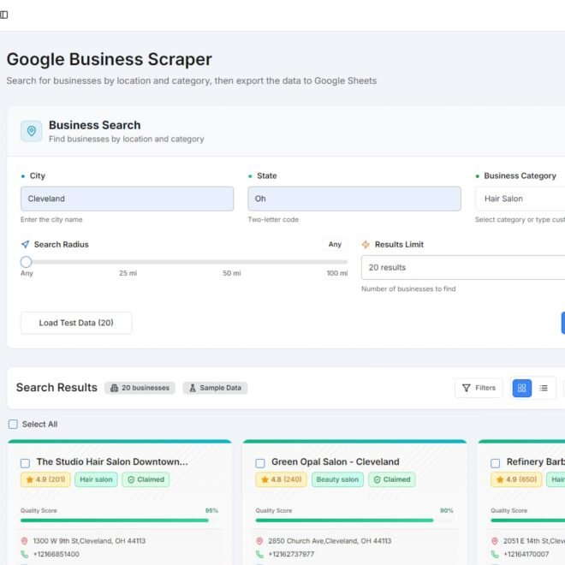Click the 95% quality score value
This screenshot has width=565, height=565.
click(x=211, y=510)
